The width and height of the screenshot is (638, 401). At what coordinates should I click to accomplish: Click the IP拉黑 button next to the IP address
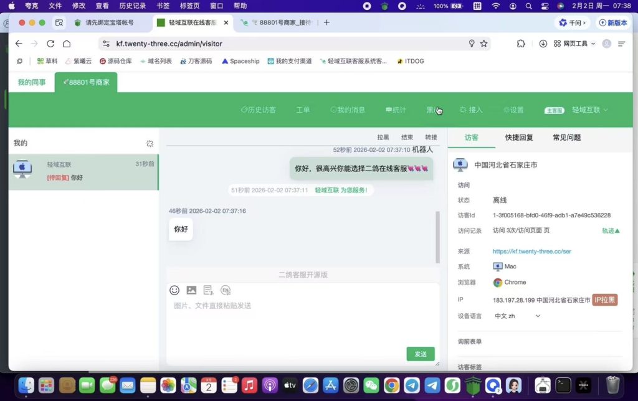[604, 299]
